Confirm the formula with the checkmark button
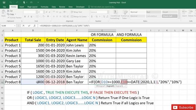Screen dimensions: 196x110 29,26
